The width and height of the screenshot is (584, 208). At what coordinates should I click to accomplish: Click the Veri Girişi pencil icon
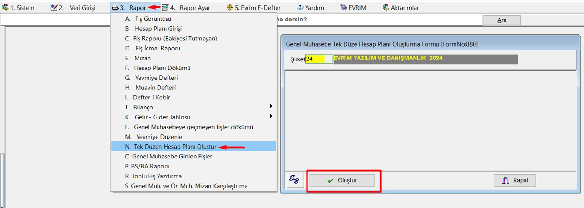click(x=54, y=8)
